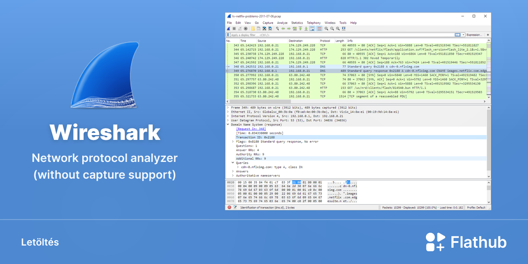
Task: Click the Resize columns toolbar icon
Action: [x=344, y=29]
